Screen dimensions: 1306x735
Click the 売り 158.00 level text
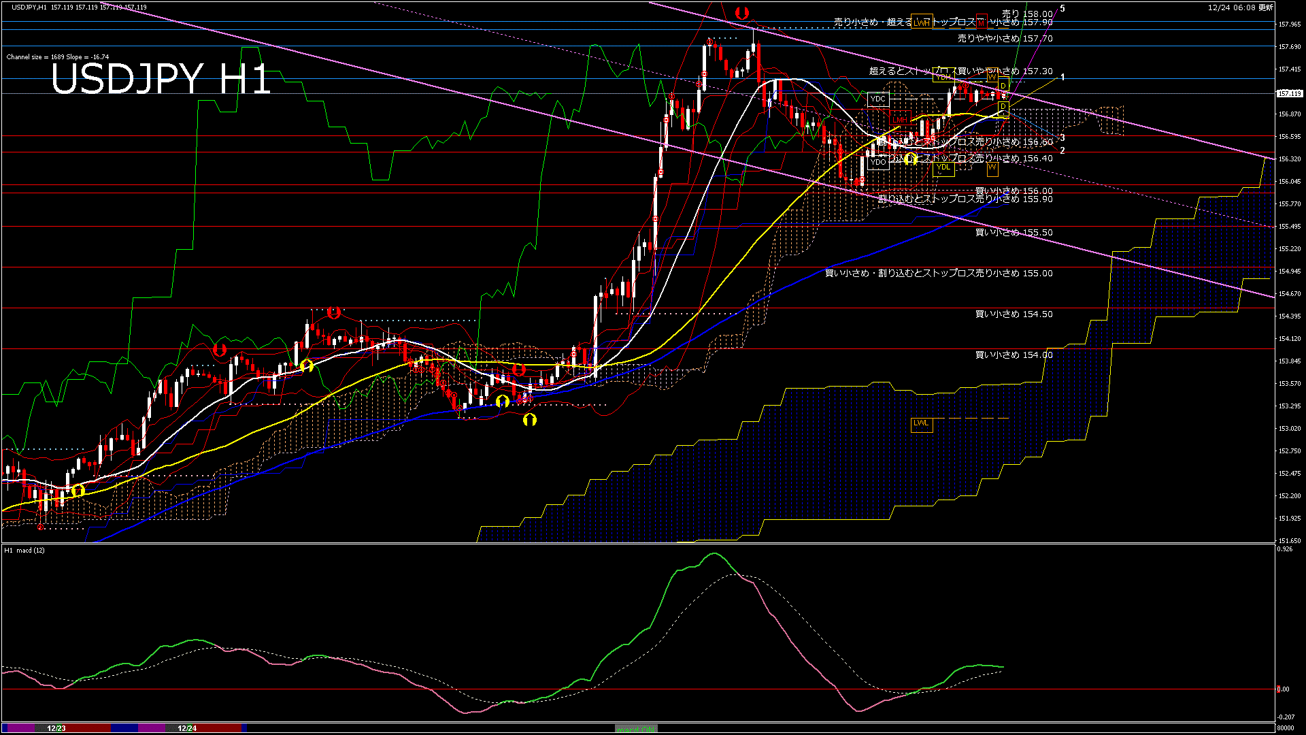1027,14
